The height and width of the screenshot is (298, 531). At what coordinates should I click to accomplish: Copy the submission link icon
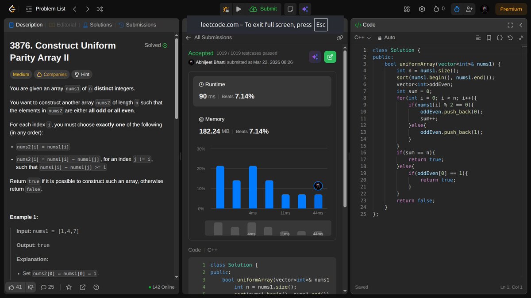tap(340, 38)
